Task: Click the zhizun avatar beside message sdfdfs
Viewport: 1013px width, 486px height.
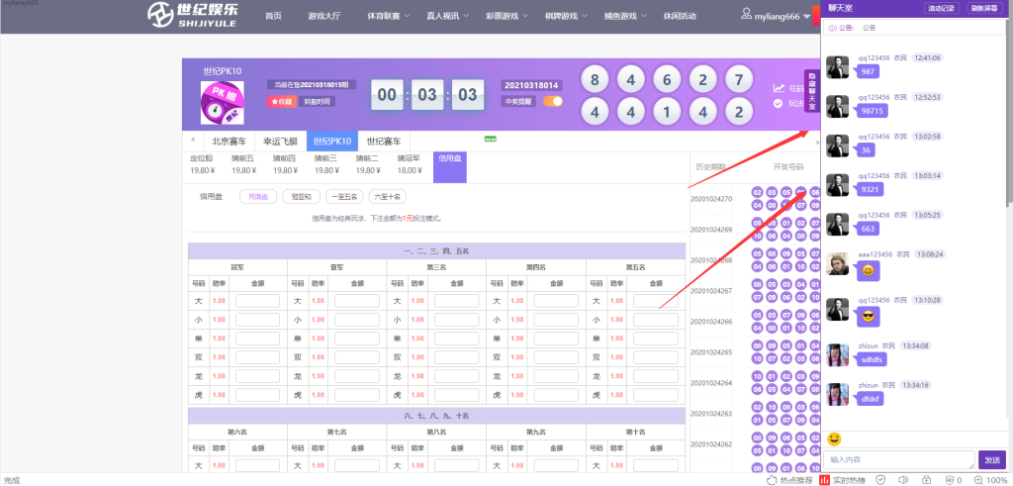Action: (837, 355)
